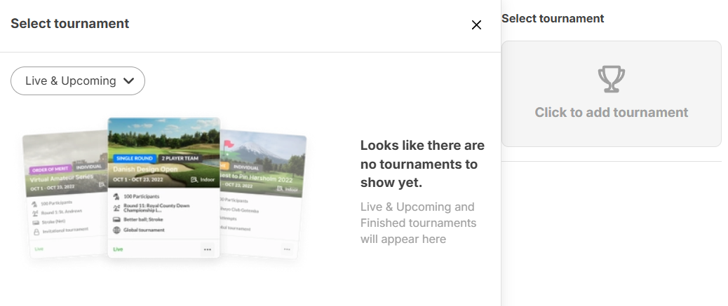Image resolution: width=728 pixels, height=306 pixels.
Task: Click the Danish Design Open card image
Action: [164, 153]
